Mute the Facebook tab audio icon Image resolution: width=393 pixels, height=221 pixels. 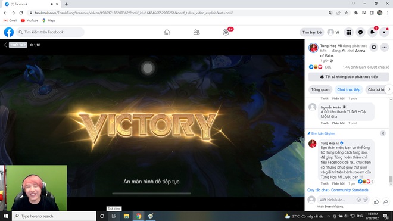coord(52,4)
